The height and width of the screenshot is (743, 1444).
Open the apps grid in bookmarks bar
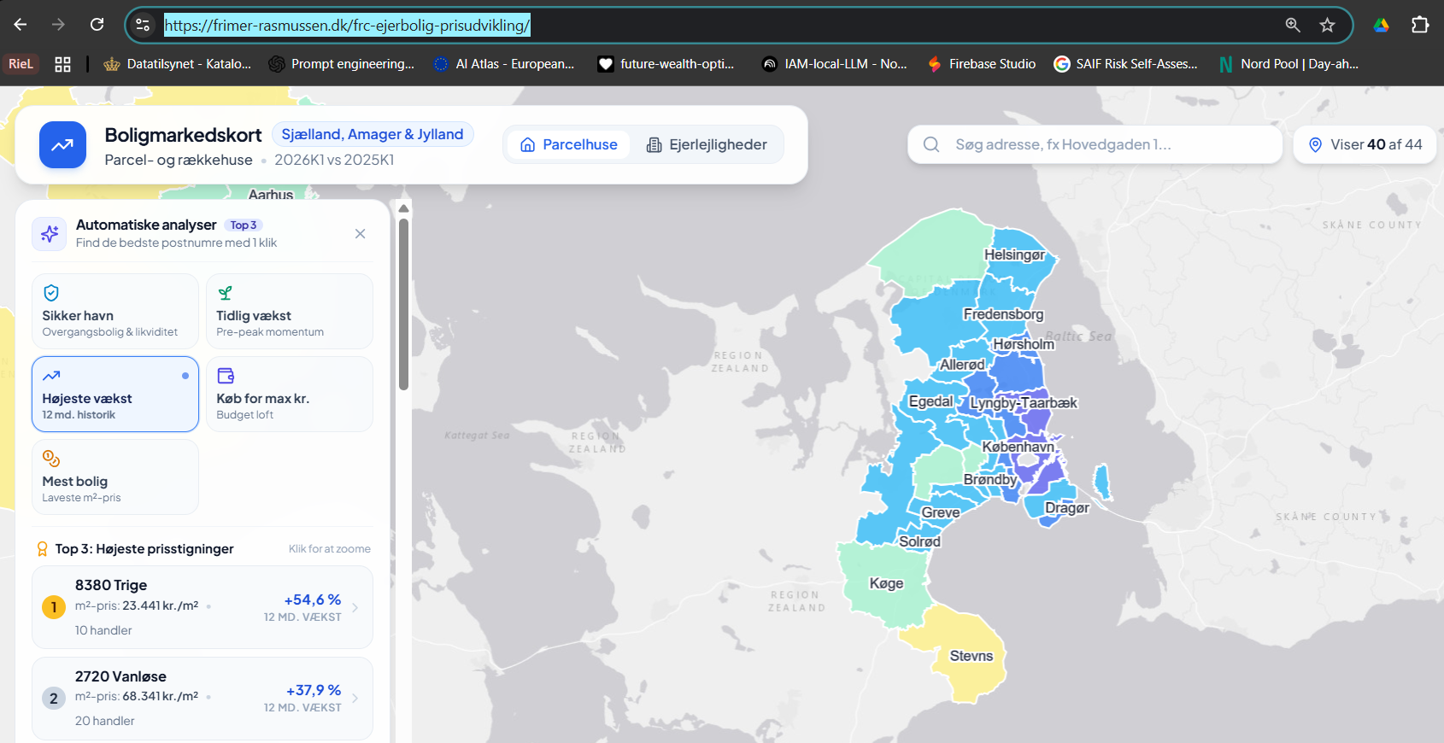[62, 64]
